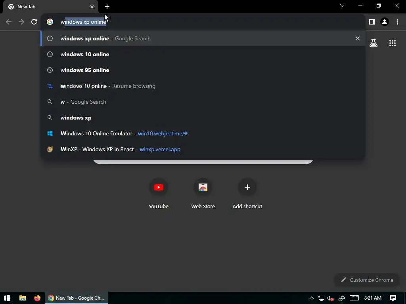
Task: Select 'windows xp' search suggestion
Action: [x=203, y=118]
